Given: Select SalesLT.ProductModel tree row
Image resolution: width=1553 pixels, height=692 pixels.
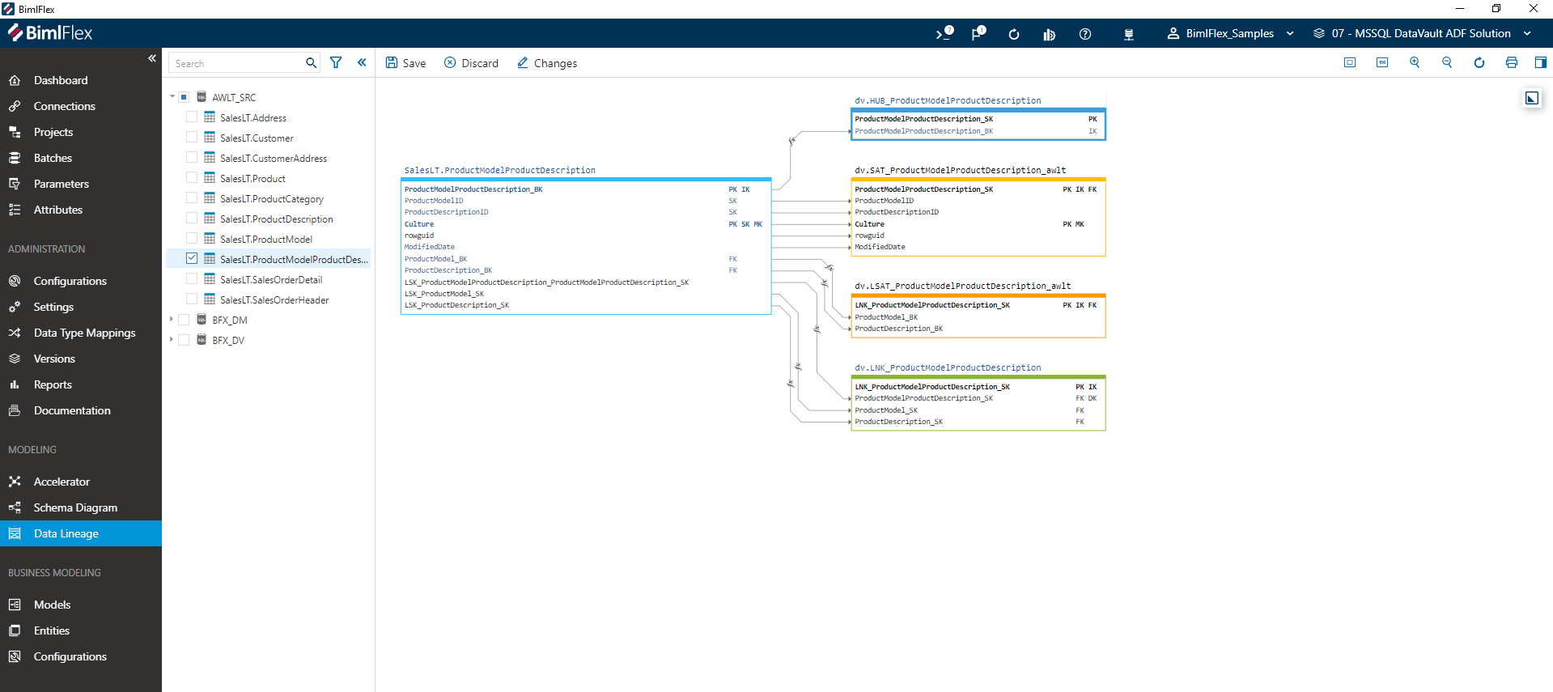Looking at the screenshot, I should point(268,239).
